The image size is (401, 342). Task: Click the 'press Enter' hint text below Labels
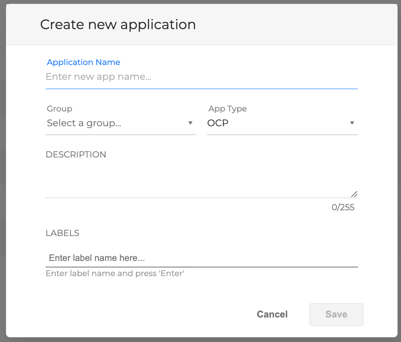pyautogui.click(x=115, y=273)
